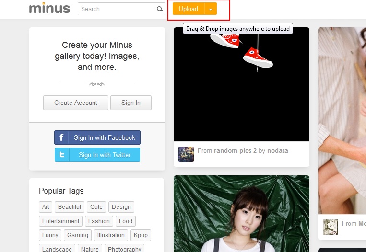This screenshot has height=252, width=366.
Task: Open the red sneakers image
Action: pos(241,84)
